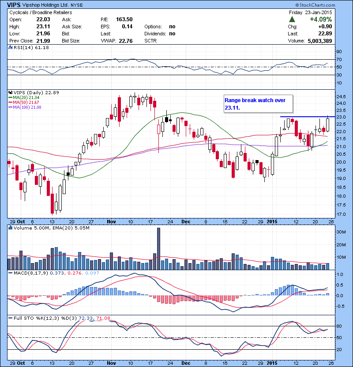Click the stochastic 80 axis level label
Screen dimensions: 353x367
339,326
